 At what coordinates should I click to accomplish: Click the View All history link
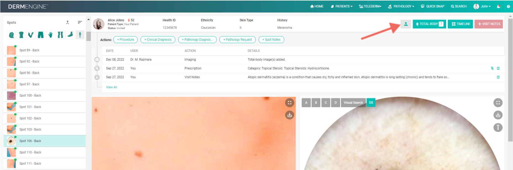pyautogui.click(x=112, y=87)
